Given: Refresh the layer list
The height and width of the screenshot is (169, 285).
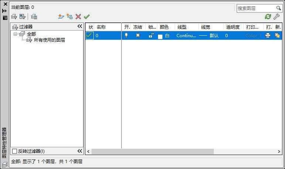Looking at the screenshot, I should [x=268, y=17].
